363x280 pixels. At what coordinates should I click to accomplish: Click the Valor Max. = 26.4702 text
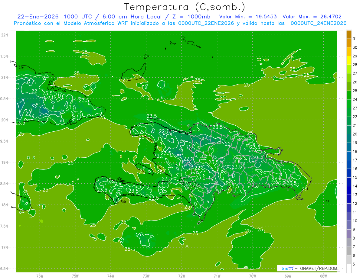[x=312, y=17]
